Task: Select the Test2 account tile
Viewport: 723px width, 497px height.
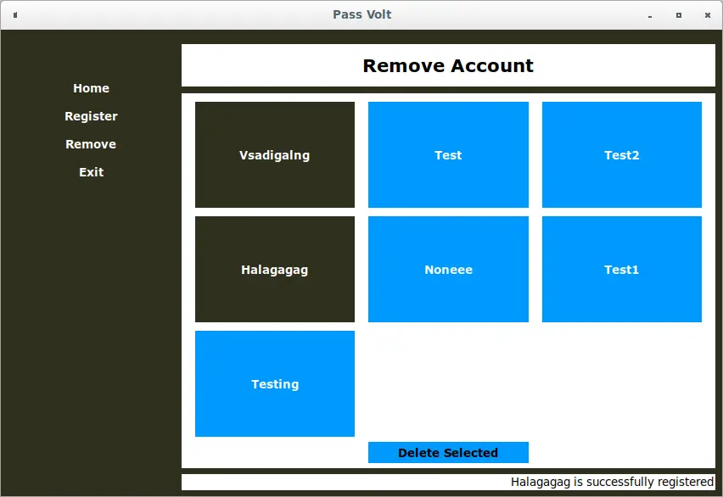Action: point(621,154)
